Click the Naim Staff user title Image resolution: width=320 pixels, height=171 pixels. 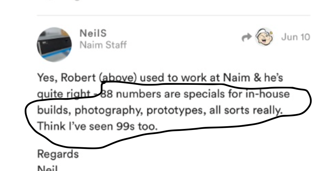click(x=103, y=45)
